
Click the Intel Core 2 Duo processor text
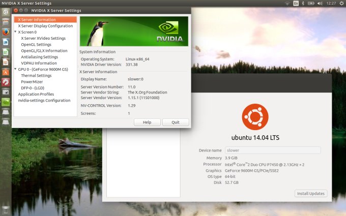pyautogui.click(x=265, y=165)
